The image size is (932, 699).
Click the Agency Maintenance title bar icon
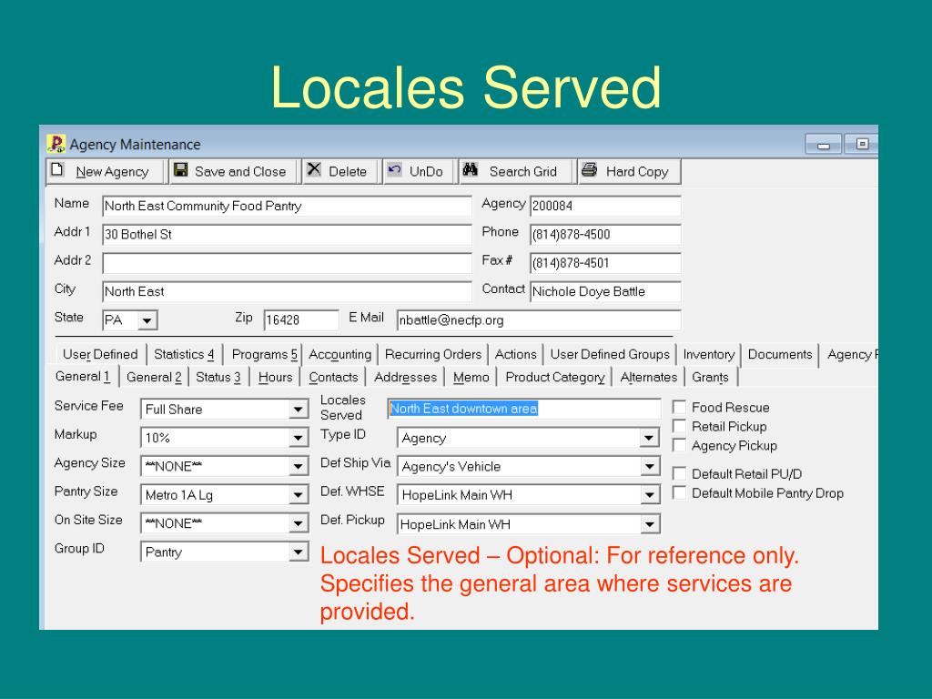(x=56, y=143)
